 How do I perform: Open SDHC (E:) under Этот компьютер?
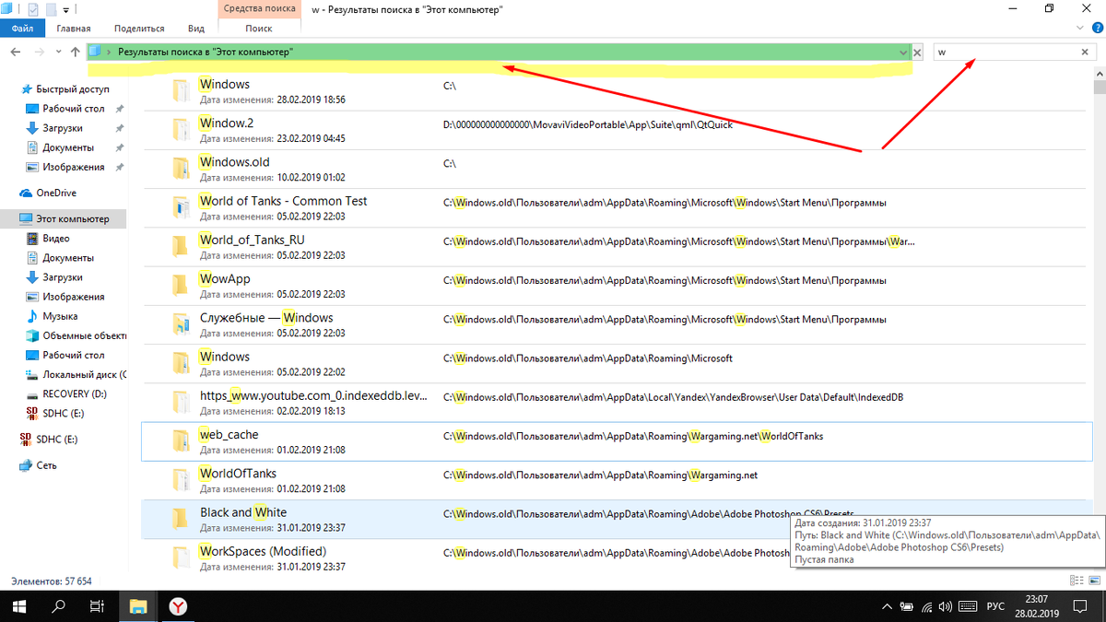(57, 413)
